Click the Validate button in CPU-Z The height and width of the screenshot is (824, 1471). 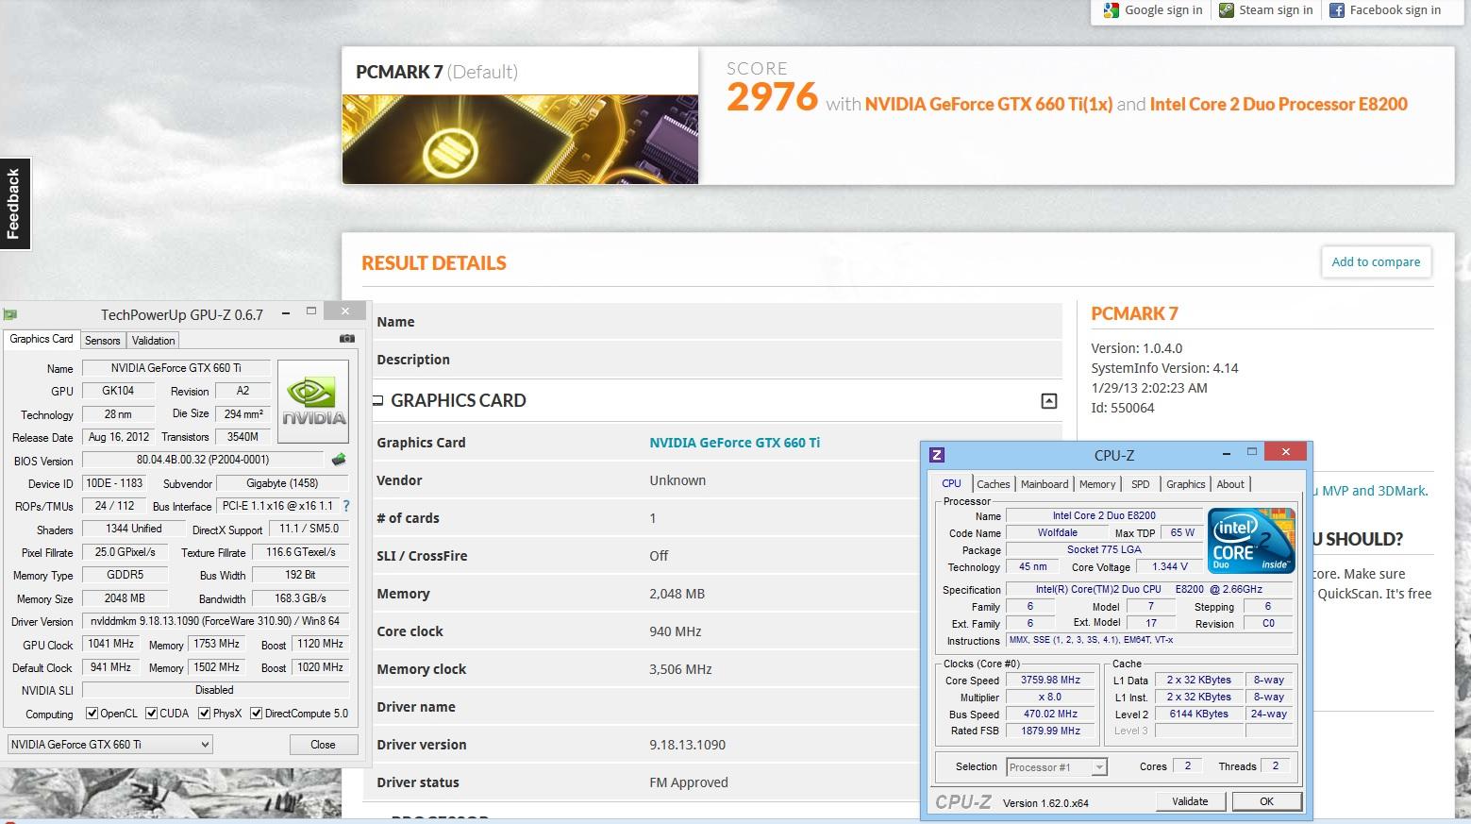(x=1190, y=801)
